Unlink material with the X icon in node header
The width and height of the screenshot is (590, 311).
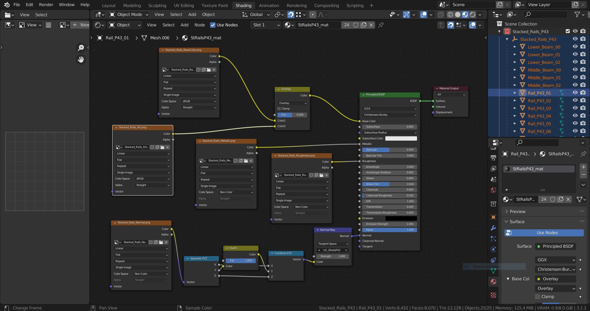pyautogui.click(x=371, y=25)
